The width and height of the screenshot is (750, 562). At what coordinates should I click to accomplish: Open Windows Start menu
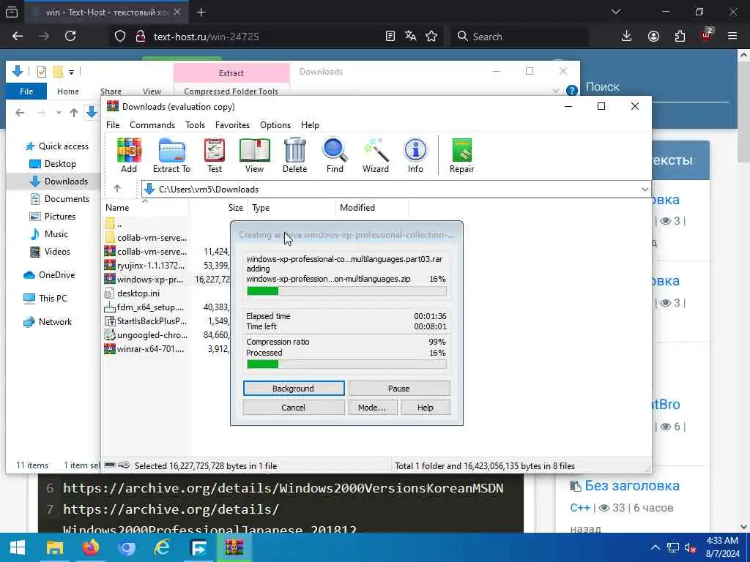pos(18,547)
